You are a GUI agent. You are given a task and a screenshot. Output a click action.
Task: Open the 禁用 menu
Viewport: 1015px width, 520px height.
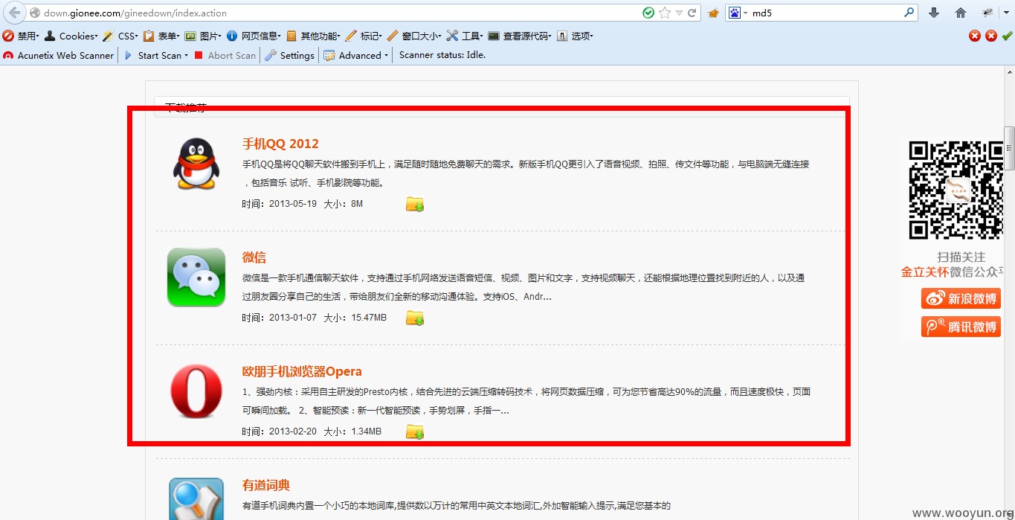pos(21,36)
